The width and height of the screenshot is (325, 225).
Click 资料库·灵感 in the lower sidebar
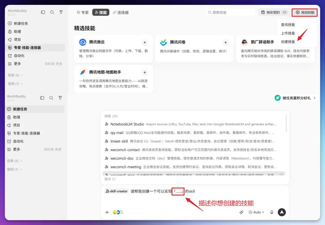click(x=52, y=149)
